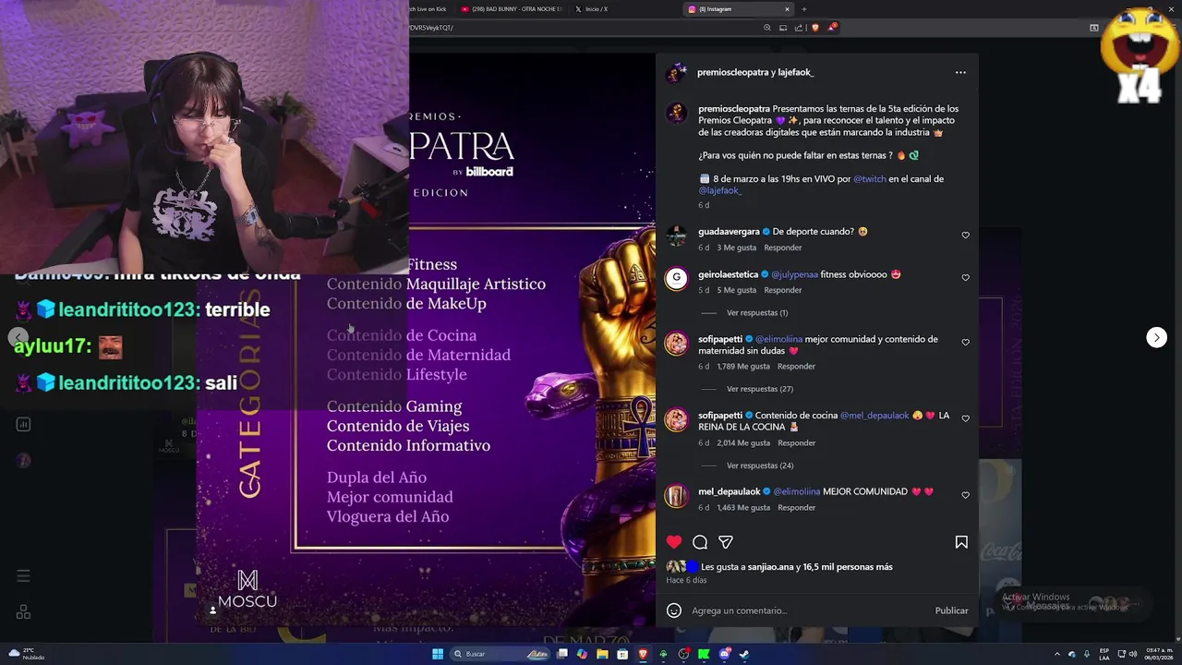This screenshot has width=1182, height=665.
Task: Switch to the Inicio / X tab
Action: [x=623, y=9]
